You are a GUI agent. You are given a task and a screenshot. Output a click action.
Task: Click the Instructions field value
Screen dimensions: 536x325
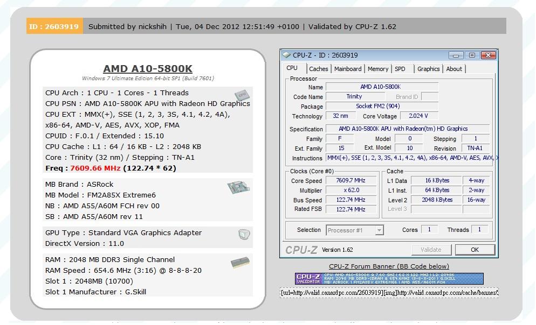[x=411, y=158]
